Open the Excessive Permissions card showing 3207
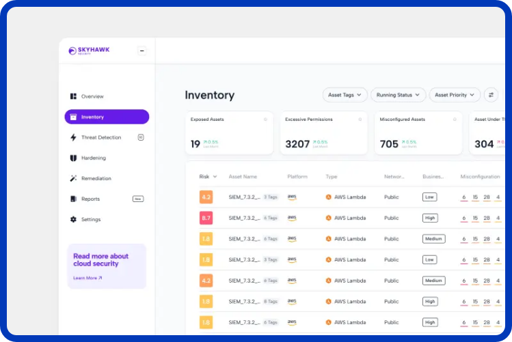This screenshot has height=342, width=512. tap(323, 133)
